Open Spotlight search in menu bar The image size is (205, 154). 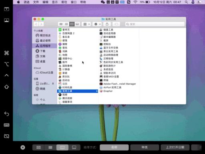pos(186,2)
